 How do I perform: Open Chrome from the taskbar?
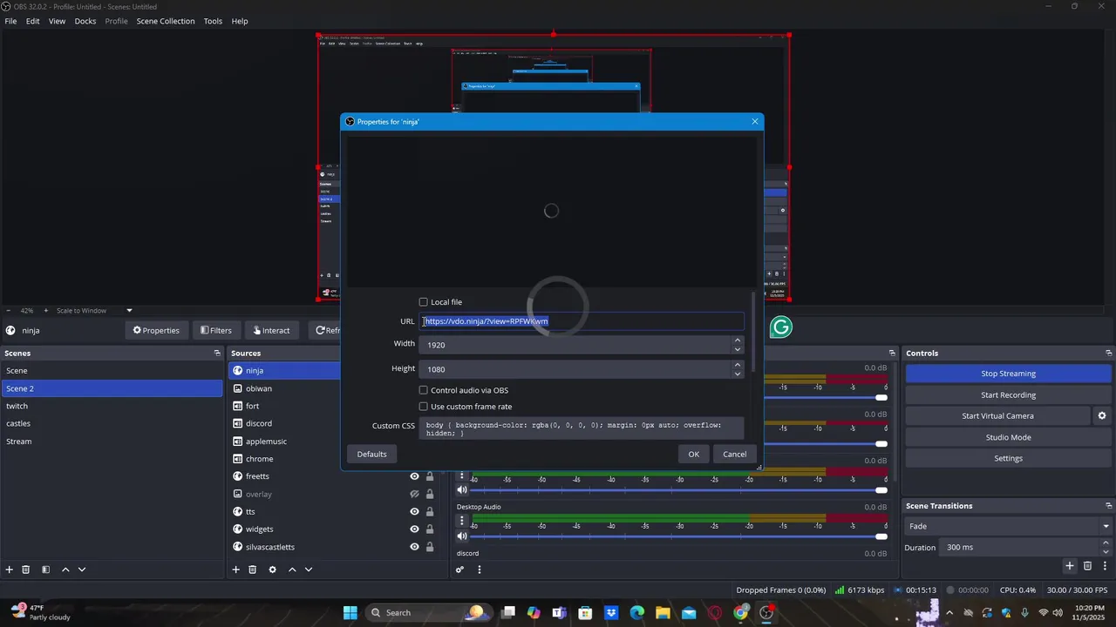740,612
